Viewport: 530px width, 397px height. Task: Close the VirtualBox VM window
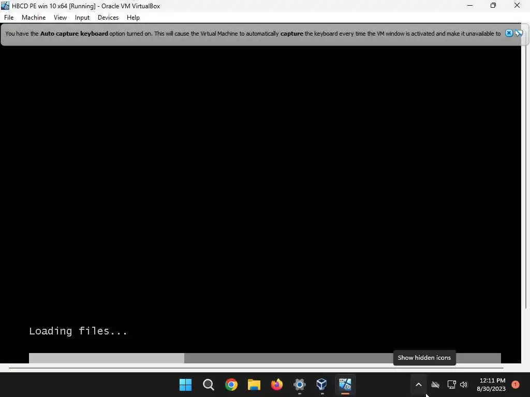coord(517,5)
